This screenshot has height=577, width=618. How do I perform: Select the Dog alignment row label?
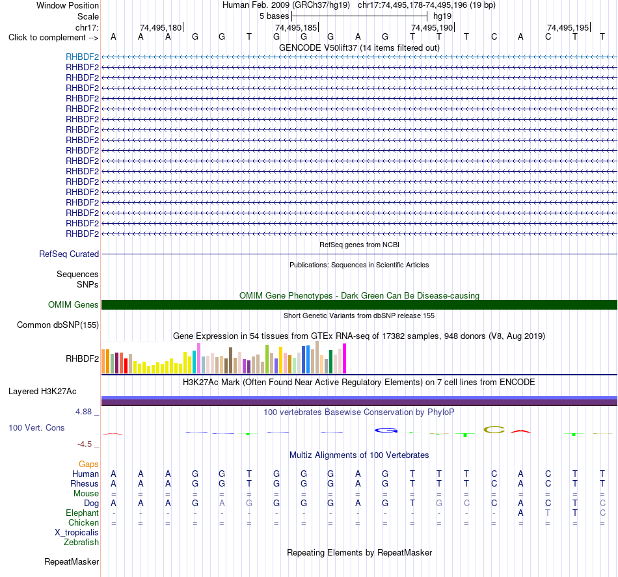[x=91, y=503]
